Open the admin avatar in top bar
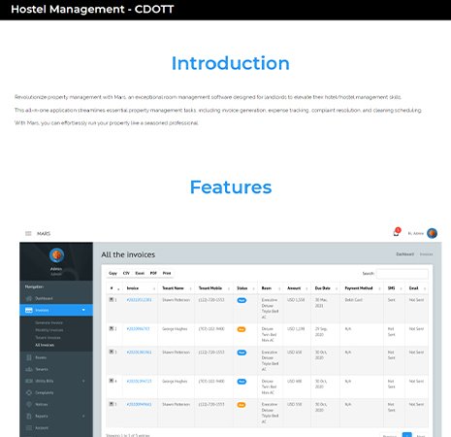Image resolution: width=451 pixels, height=437 pixels. click(432, 233)
